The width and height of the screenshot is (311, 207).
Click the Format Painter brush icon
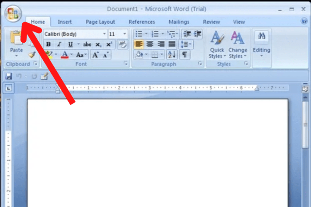point(32,55)
